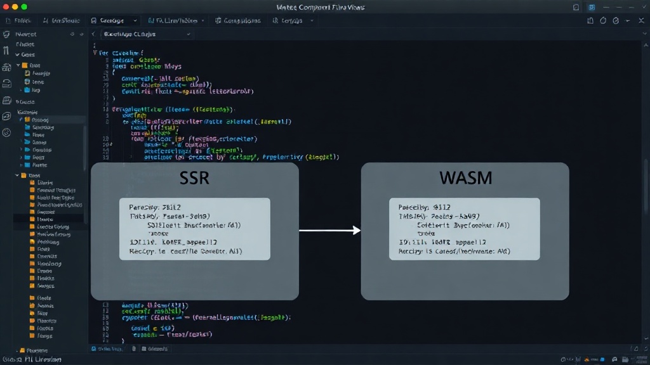The width and height of the screenshot is (650, 365).
Task: Click the 'Giasa Fil Lireviom' status bar text
Action: (32, 360)
